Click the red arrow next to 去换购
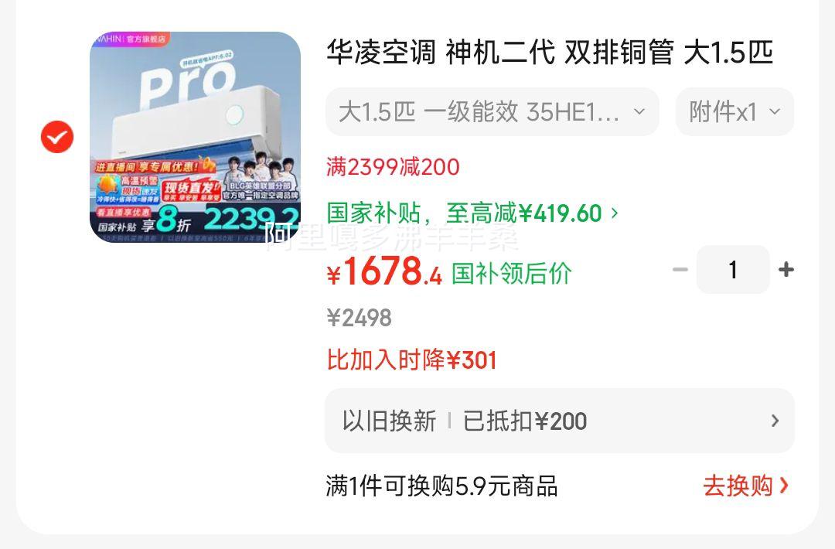Screen dimensions: 835x549 point(783,486)
